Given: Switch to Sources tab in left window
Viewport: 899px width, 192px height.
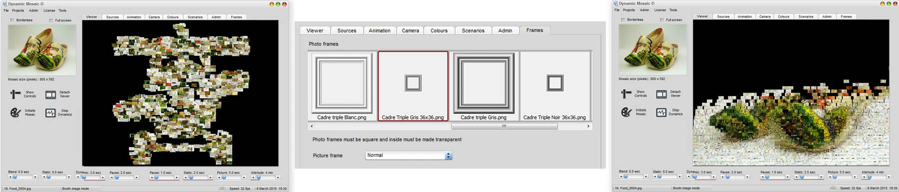Looking at the screenshot, I should pyautogui.click(x=112, y=17).
